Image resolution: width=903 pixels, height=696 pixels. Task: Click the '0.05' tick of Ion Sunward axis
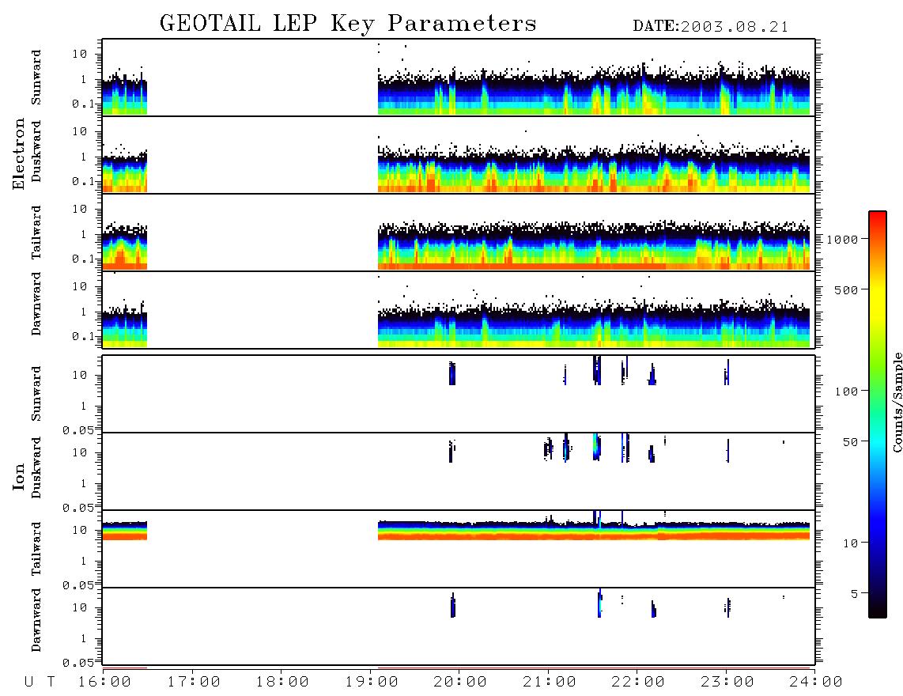click(77, 429)
